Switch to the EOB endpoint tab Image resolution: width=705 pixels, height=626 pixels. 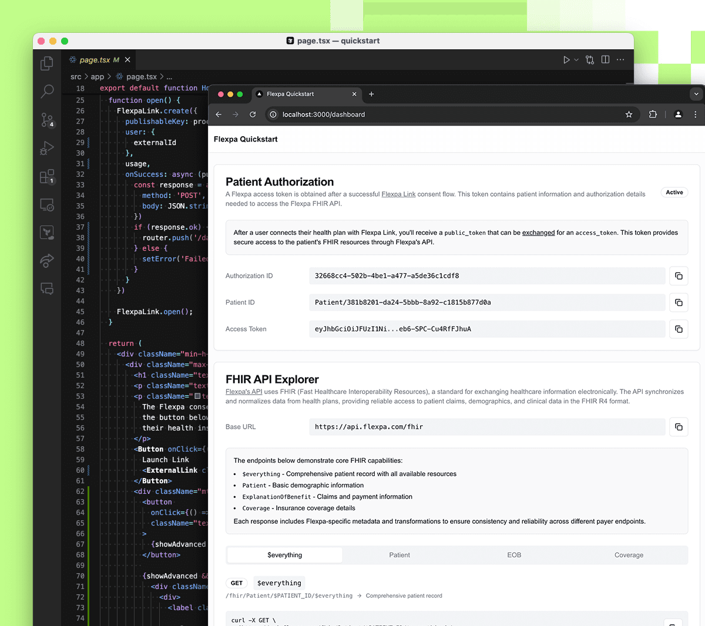[514, 555]
